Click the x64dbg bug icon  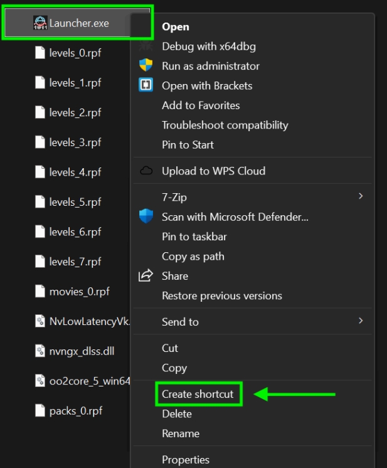(146, 46)
